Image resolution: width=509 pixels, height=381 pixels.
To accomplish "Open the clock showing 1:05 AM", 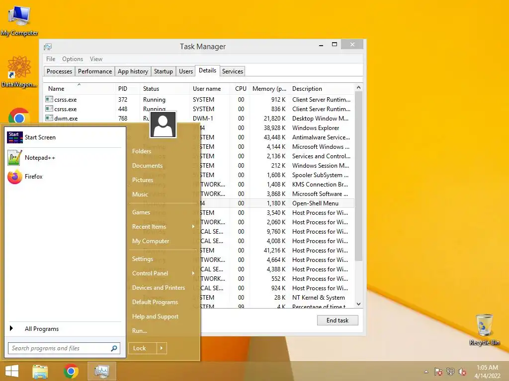I will pyautogui.click(x=487, y=372).
